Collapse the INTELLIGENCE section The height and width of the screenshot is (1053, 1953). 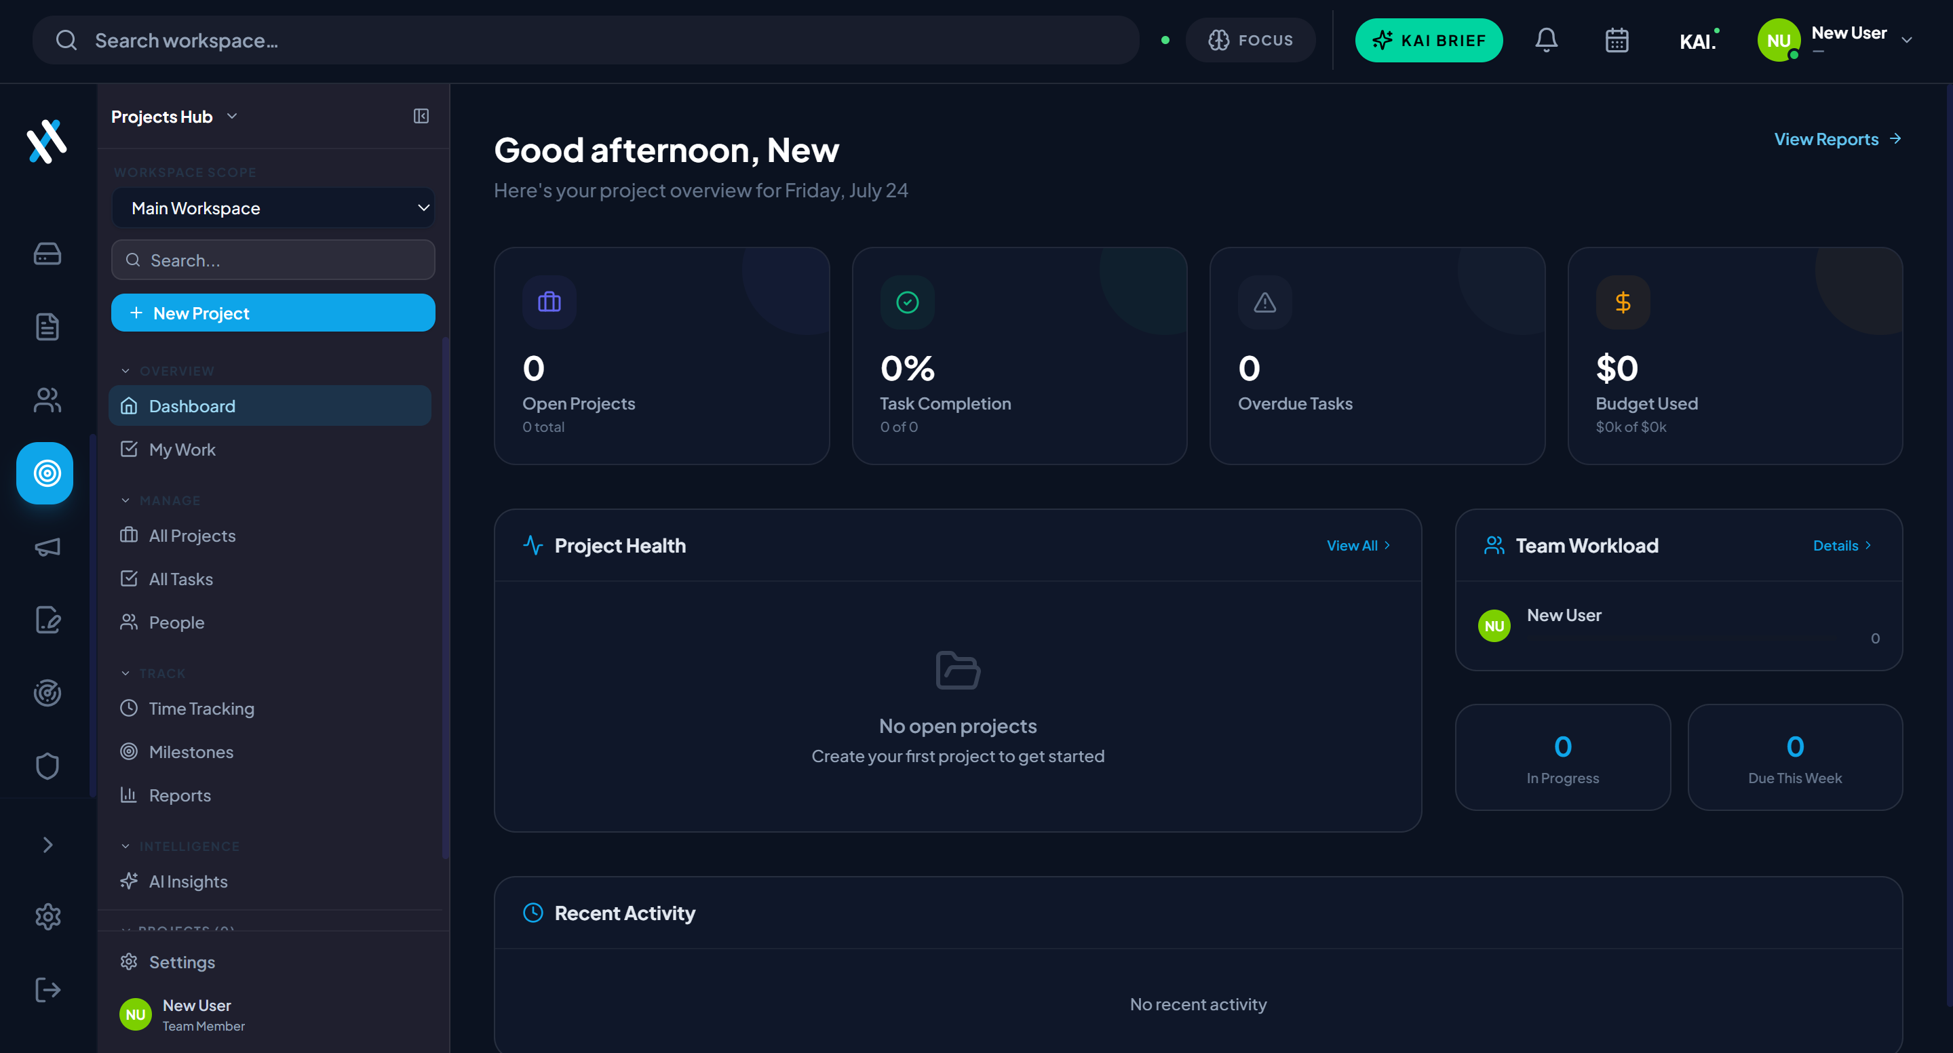click(180, 846)
